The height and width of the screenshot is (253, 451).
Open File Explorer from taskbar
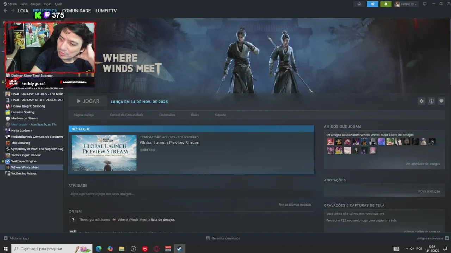pyautogui.click(x=122, y=249)
